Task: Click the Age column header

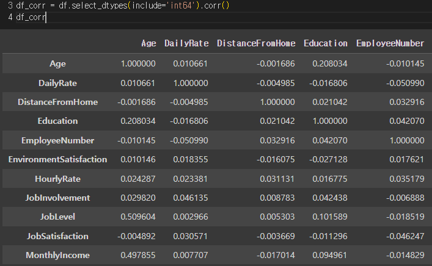Action: pos(148,43)
